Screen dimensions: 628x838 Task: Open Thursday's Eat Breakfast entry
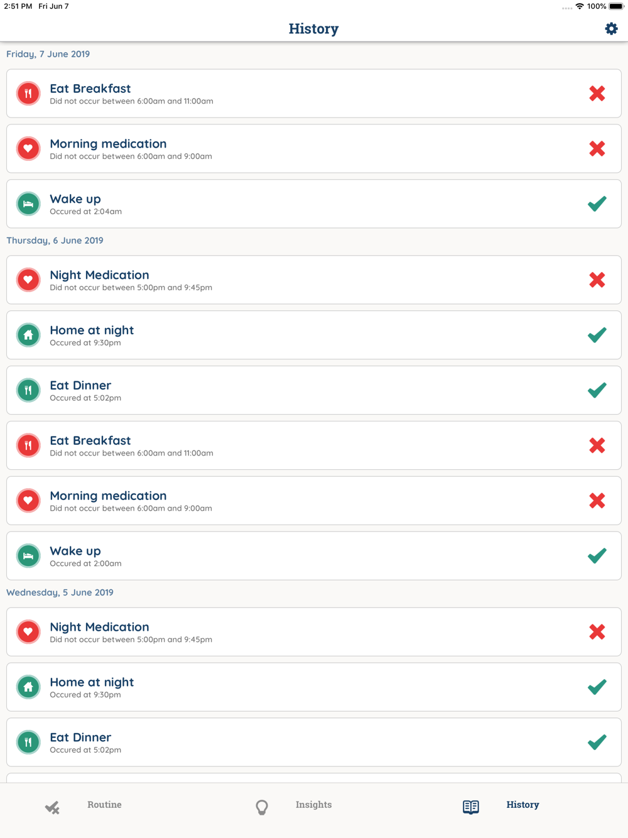[314, 446]
